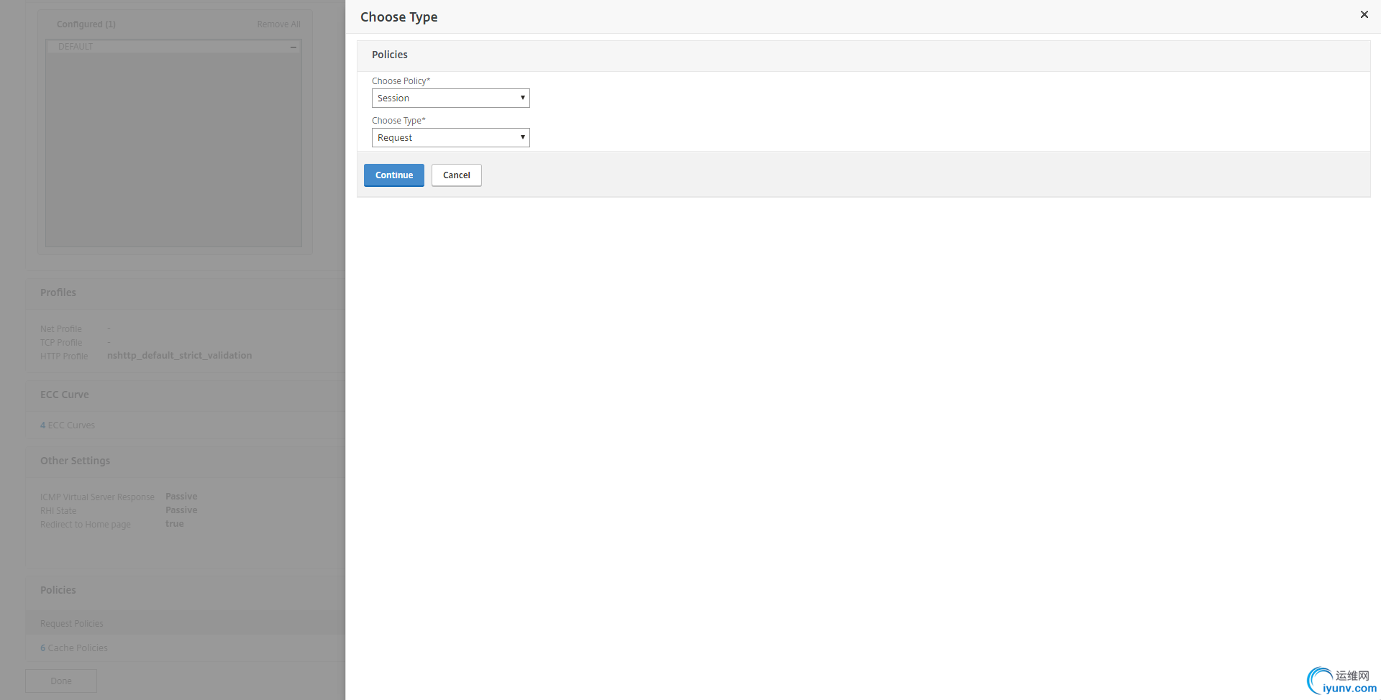Click Remove All in Configured panel

278,24
